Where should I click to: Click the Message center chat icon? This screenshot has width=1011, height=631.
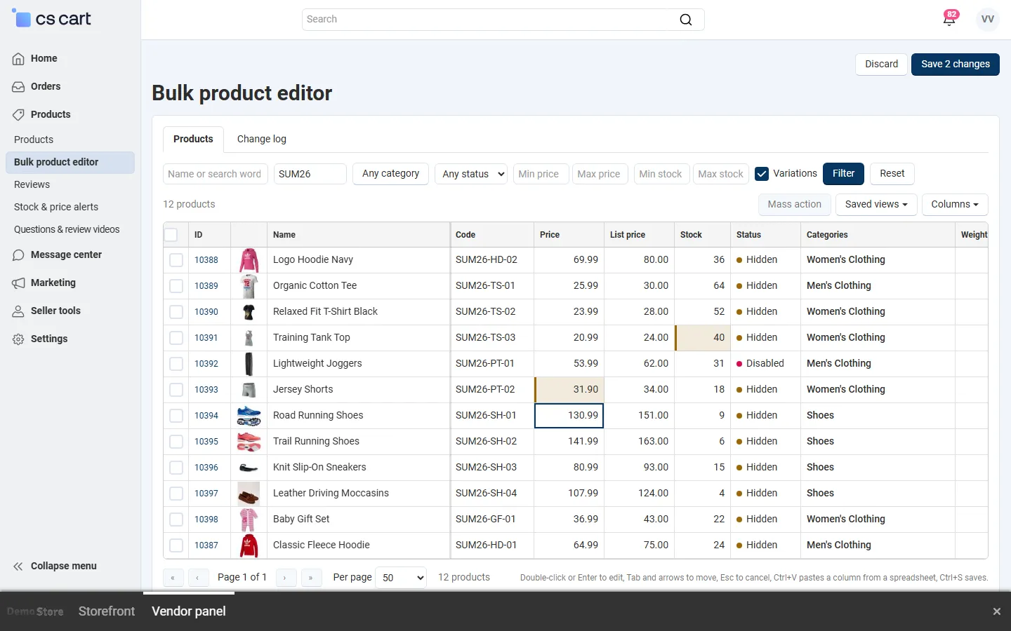18,255
